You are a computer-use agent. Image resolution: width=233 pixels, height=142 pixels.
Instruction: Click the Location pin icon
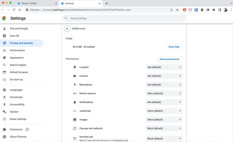75,67
